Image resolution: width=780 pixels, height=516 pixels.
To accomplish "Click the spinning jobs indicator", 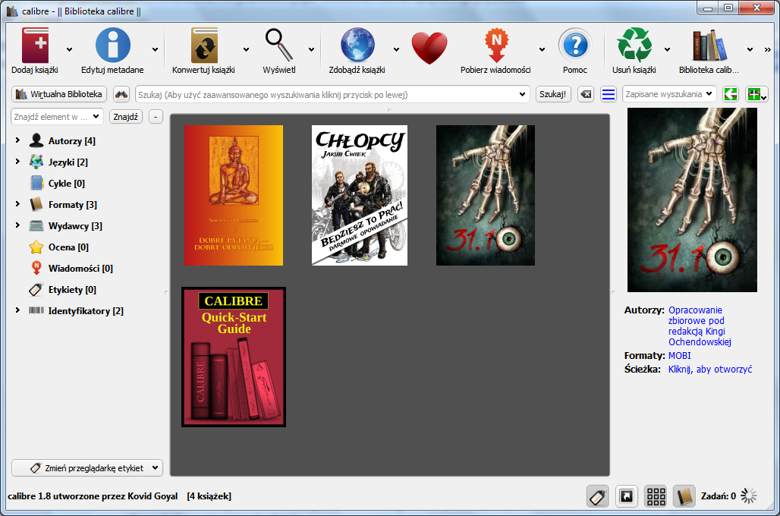I will coord(749,496).
